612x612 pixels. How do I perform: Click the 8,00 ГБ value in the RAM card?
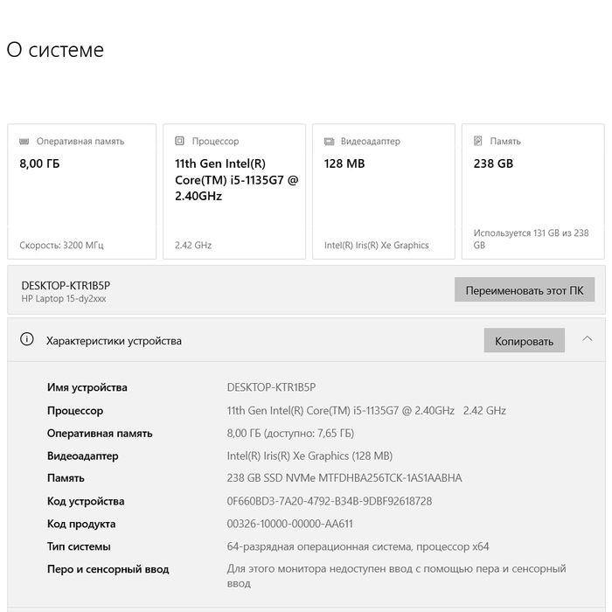(x=39, y=163)
